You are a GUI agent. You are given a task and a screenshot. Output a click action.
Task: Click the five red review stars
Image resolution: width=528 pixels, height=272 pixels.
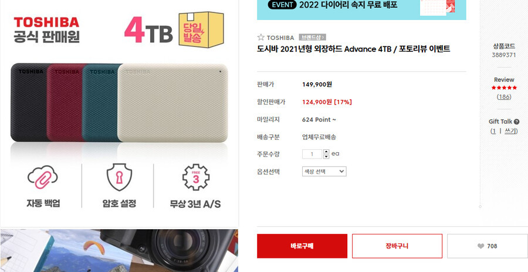coord(504,88)
